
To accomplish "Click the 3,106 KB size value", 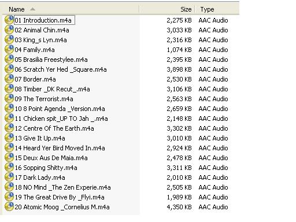I will tap(179, 89).
